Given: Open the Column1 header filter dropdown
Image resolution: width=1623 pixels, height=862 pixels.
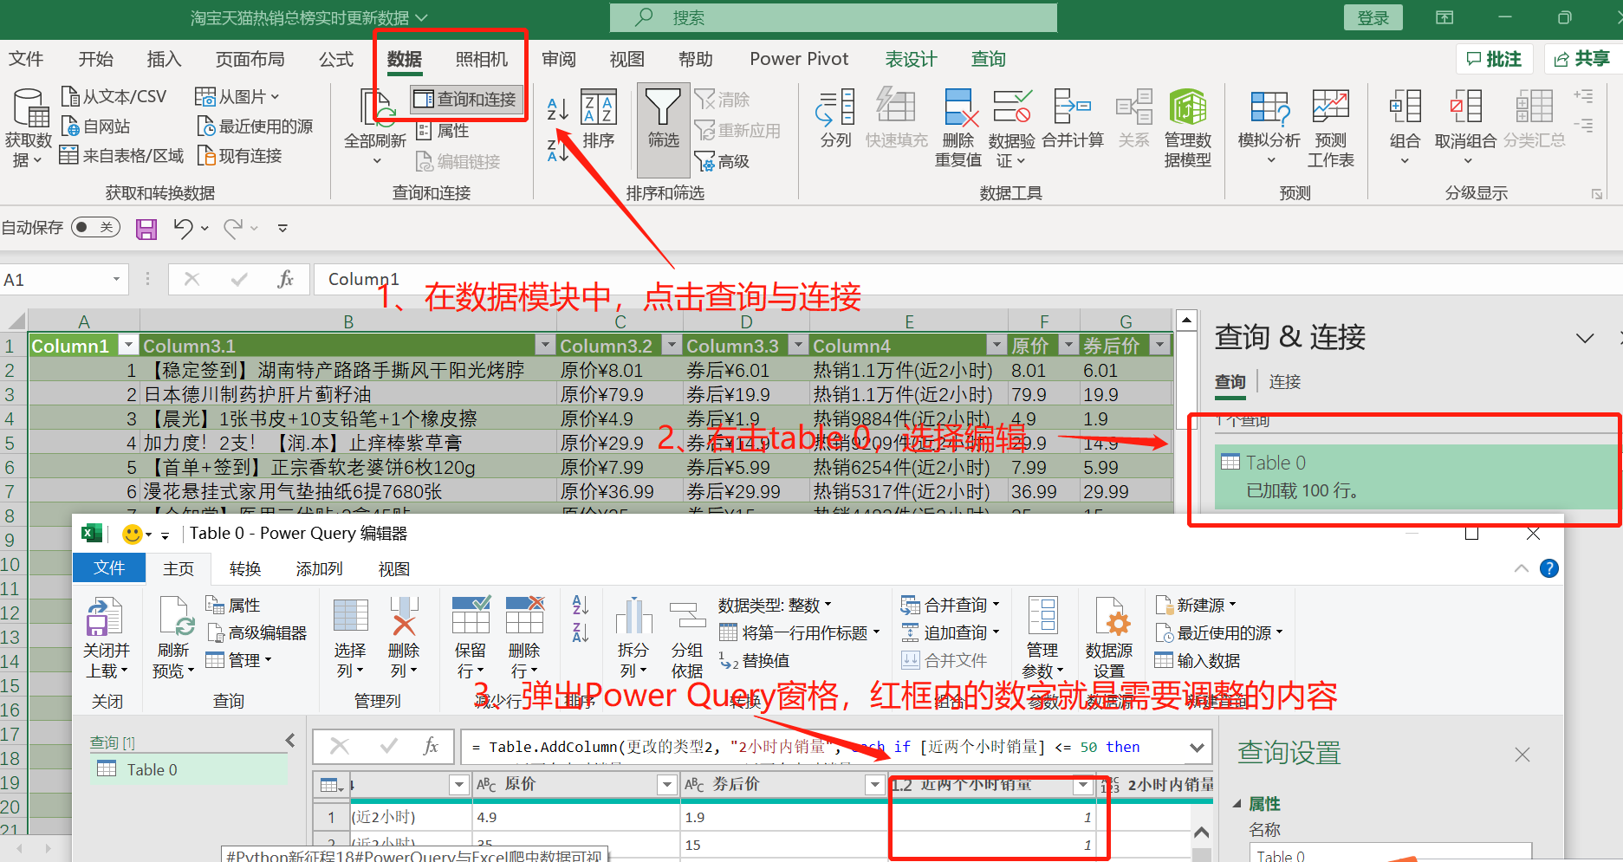Looking at the screenshot, I should click(128, 346).
